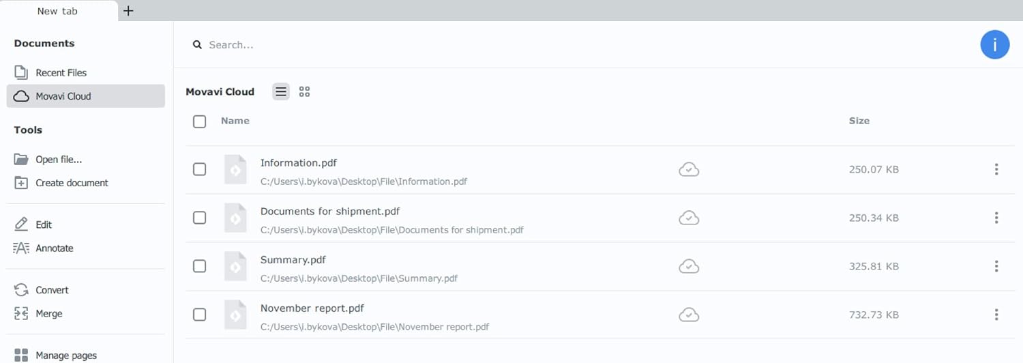Screen dimensions: 1023x363
Task: Click the Documents section heading in sidebar
Action: pyautogui.click(x=44, y=43)
